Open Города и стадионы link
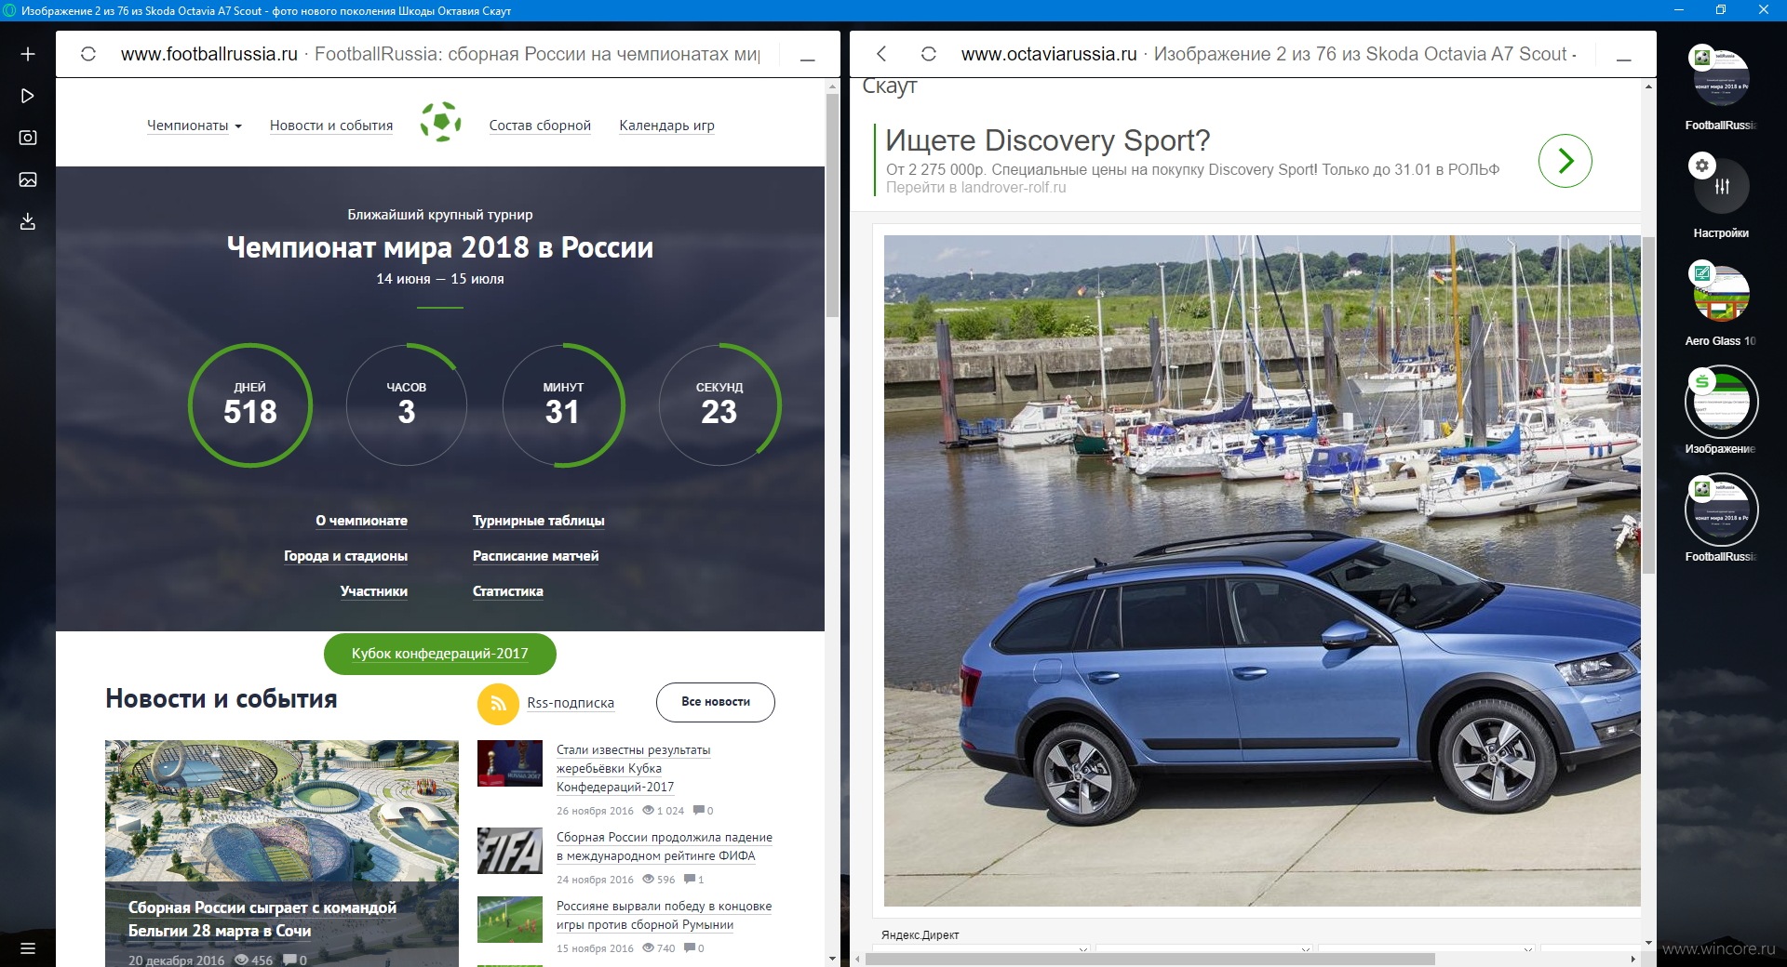Image resolution: width=1787 pixels, height=967 pixels. pyautogui.click(x=345, y=556)
